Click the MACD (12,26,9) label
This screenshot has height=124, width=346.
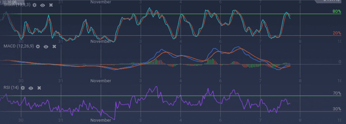(x=19, y=46)
